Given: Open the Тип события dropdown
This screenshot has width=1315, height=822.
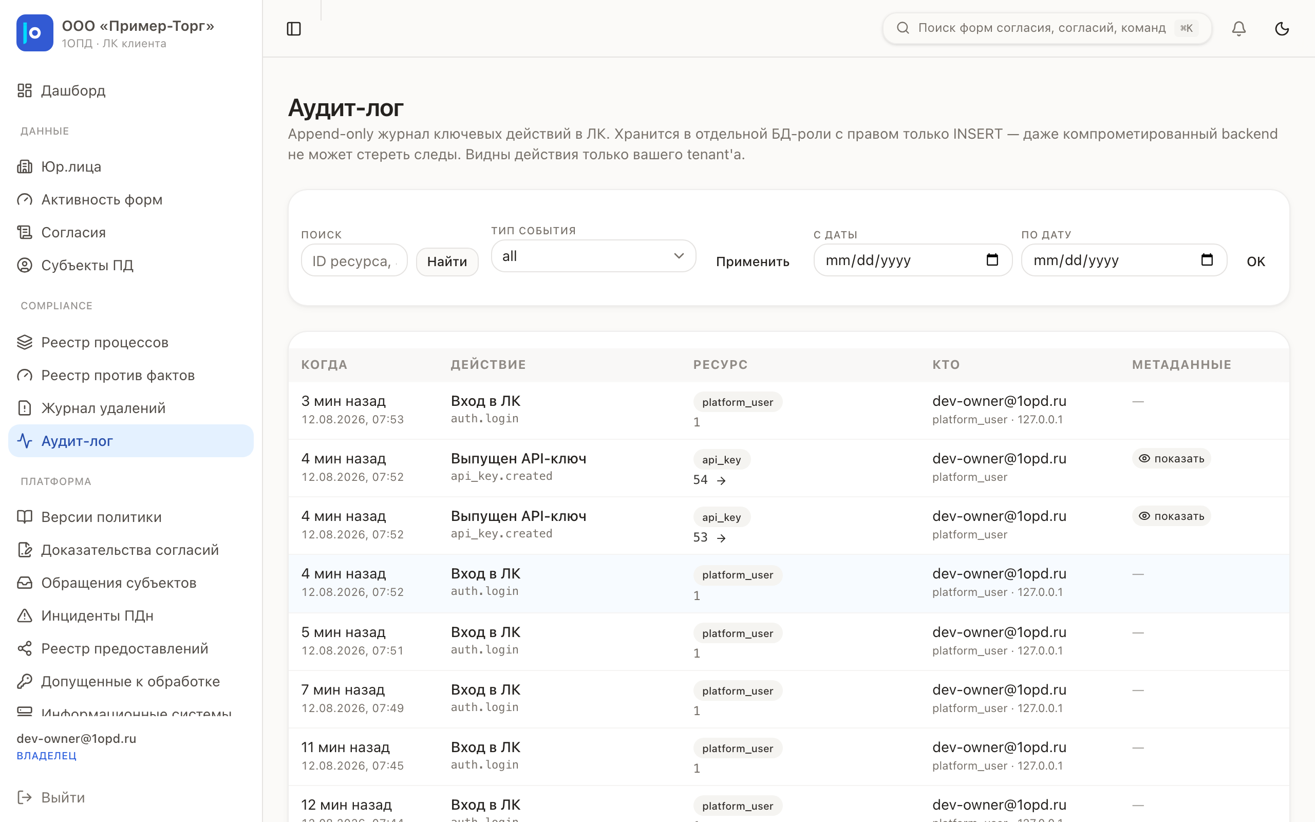Looking at the screenshot, I should [593, 256].
